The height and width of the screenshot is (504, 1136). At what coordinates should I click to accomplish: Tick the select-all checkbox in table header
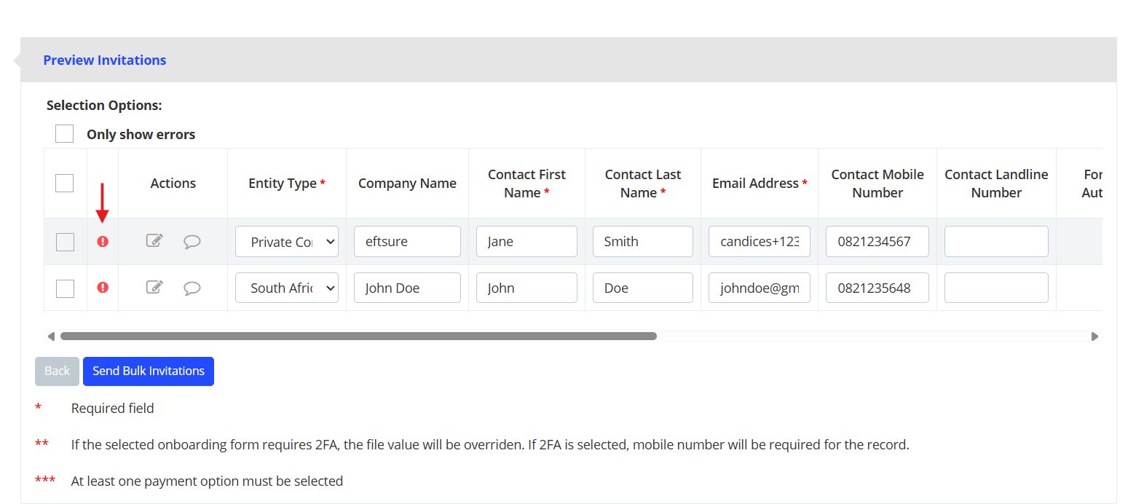(x=65, y=183)
